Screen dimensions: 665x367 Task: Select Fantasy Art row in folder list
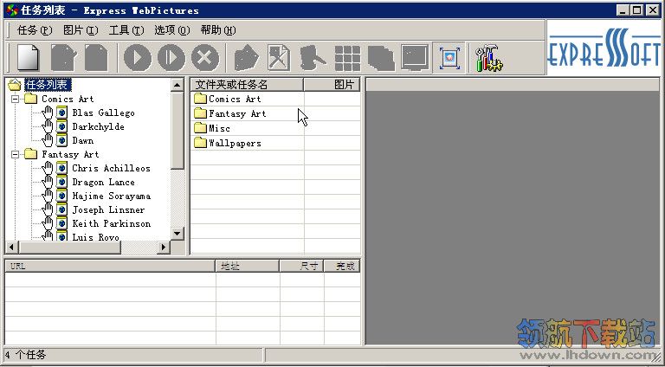point(275,113)
